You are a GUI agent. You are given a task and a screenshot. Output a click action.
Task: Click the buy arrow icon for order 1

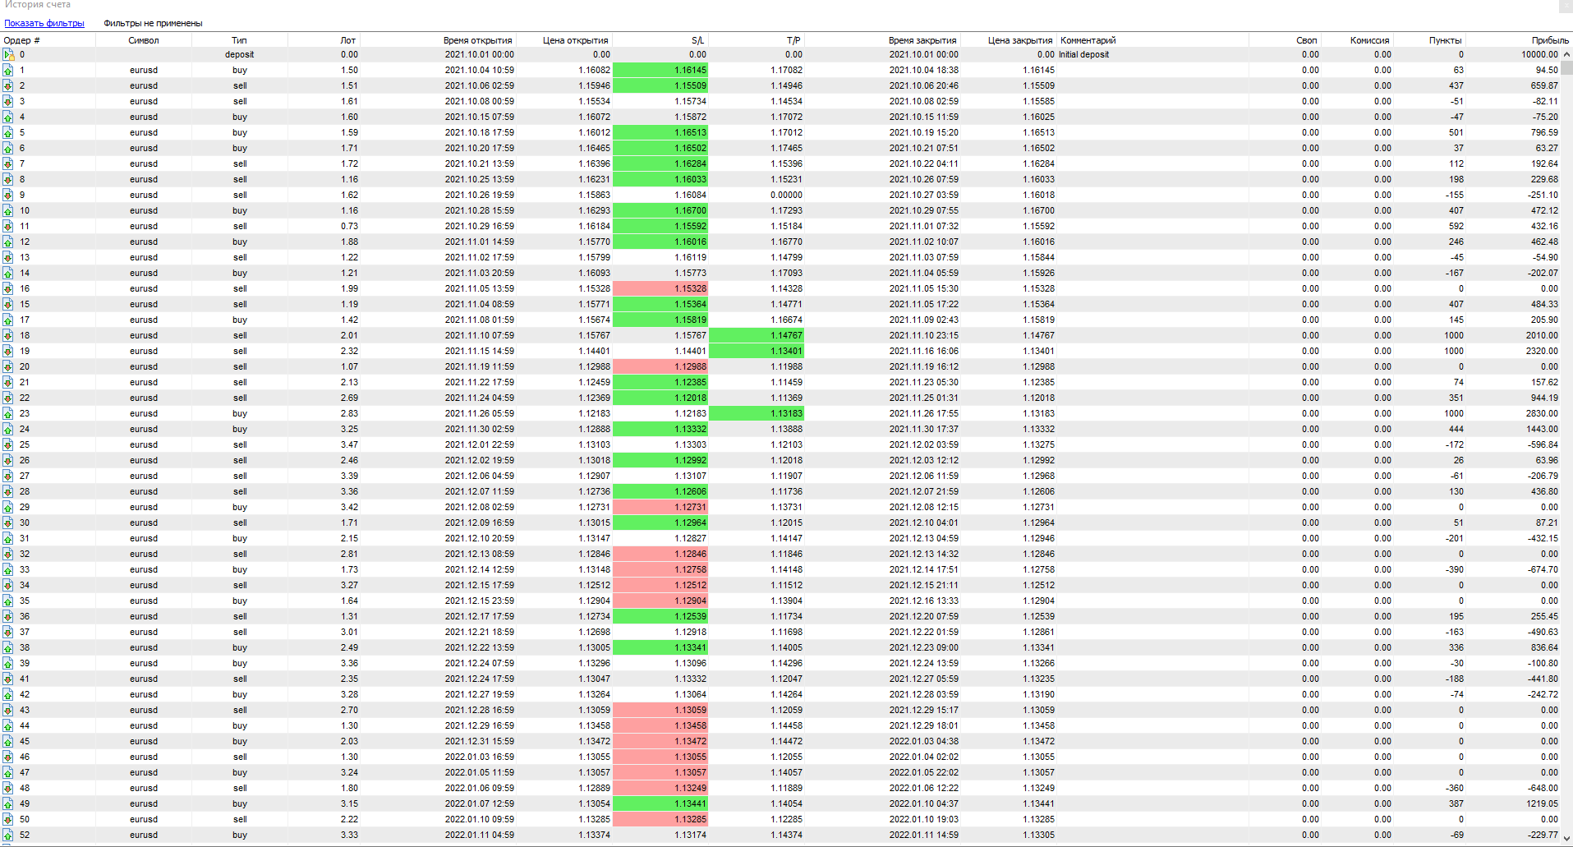coord(8,71)
